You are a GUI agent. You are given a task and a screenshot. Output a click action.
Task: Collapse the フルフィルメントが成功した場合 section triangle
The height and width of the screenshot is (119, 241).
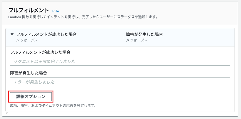[x=12, y=34]
